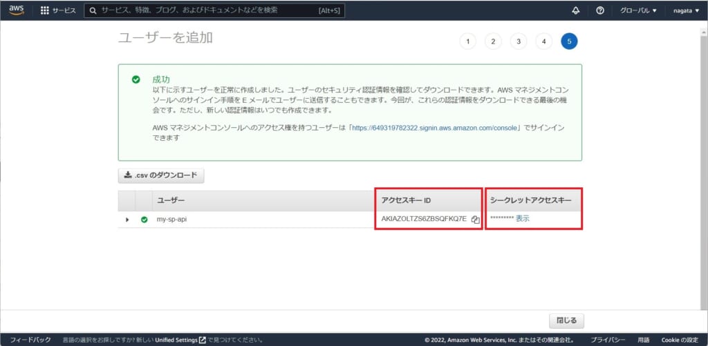The height and width of the screenshot is (346, 708).
Task: Show the secret access key via 表示
Action: pyautogui.click(x=523, y=219)
